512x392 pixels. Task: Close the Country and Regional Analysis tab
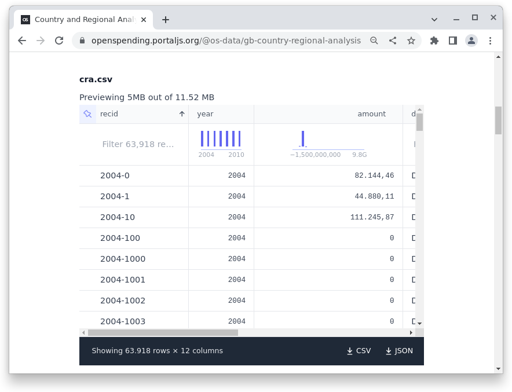pos(143,20)
